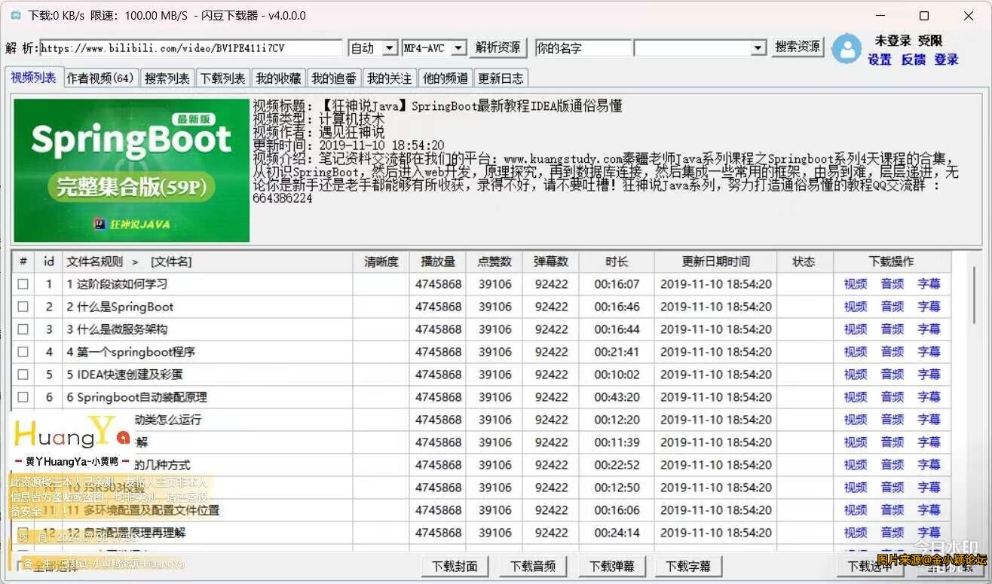Check the box for row 5 IDEA快速创建及彩蛋
992x584 pixels.
point(23,375)
